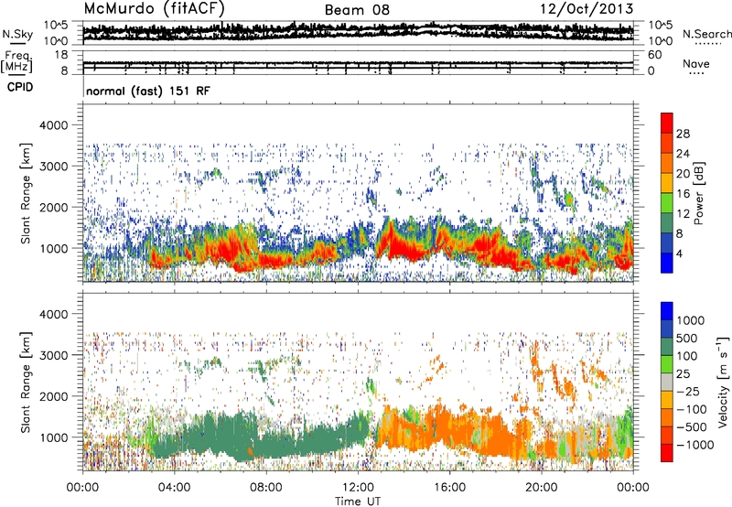The width and height of the screenshot is (732, 507).
Task: Click the '08:00' time tick label
Action: point(265,488)
